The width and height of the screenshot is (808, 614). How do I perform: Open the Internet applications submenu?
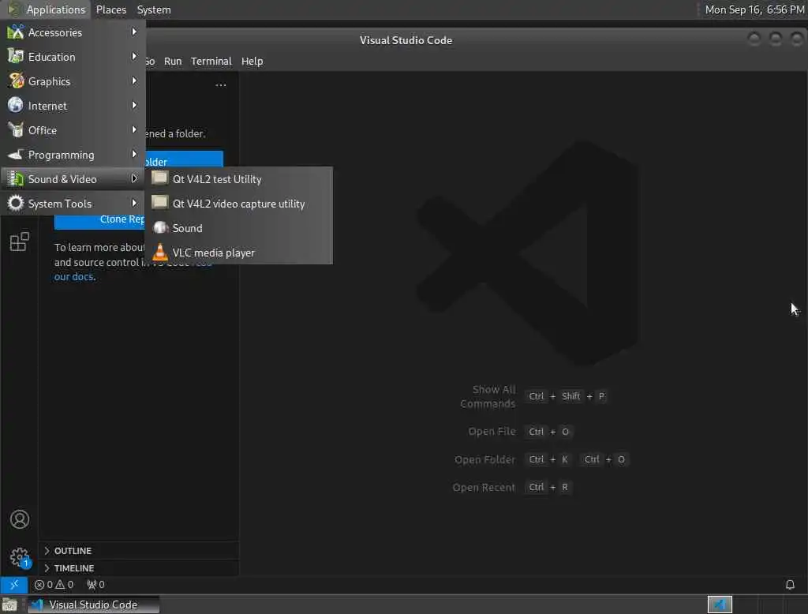pyautogui.click(x=73, y=106)
